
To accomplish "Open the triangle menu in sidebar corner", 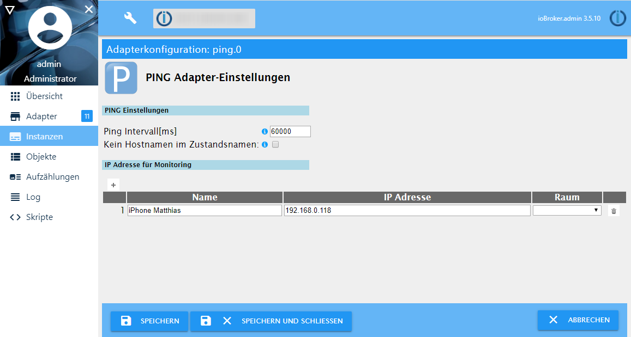I will pyautogui.click(x=9, y=9).
